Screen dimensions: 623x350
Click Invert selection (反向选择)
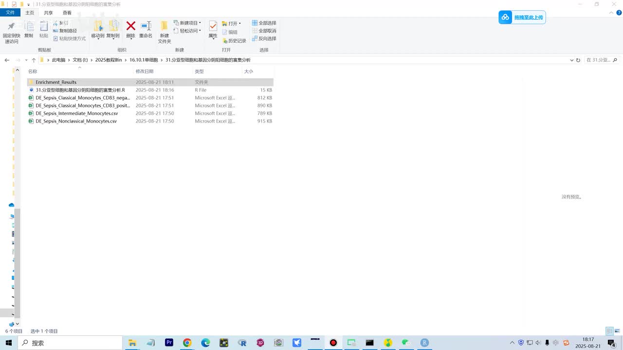point(264,38)
